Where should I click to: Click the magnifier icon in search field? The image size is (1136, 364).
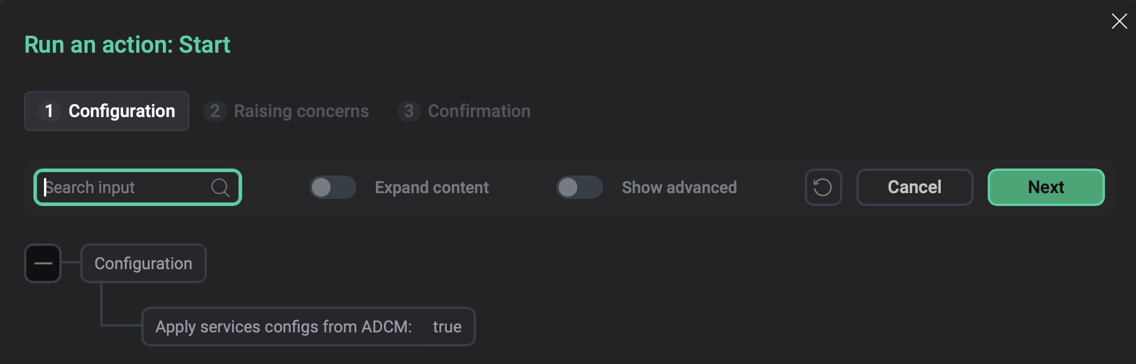tap(220, 188)
